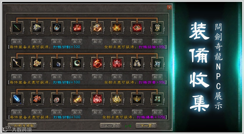The height and width of the screenshot is (134, 244).
Task: Select the crescent moon ring icon
Action: [77, 63]
